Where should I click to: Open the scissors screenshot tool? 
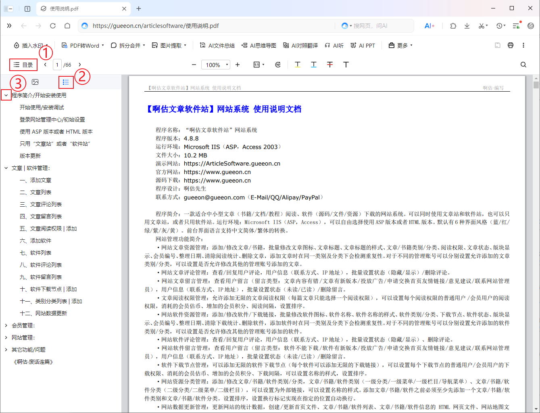pos(483,26)
